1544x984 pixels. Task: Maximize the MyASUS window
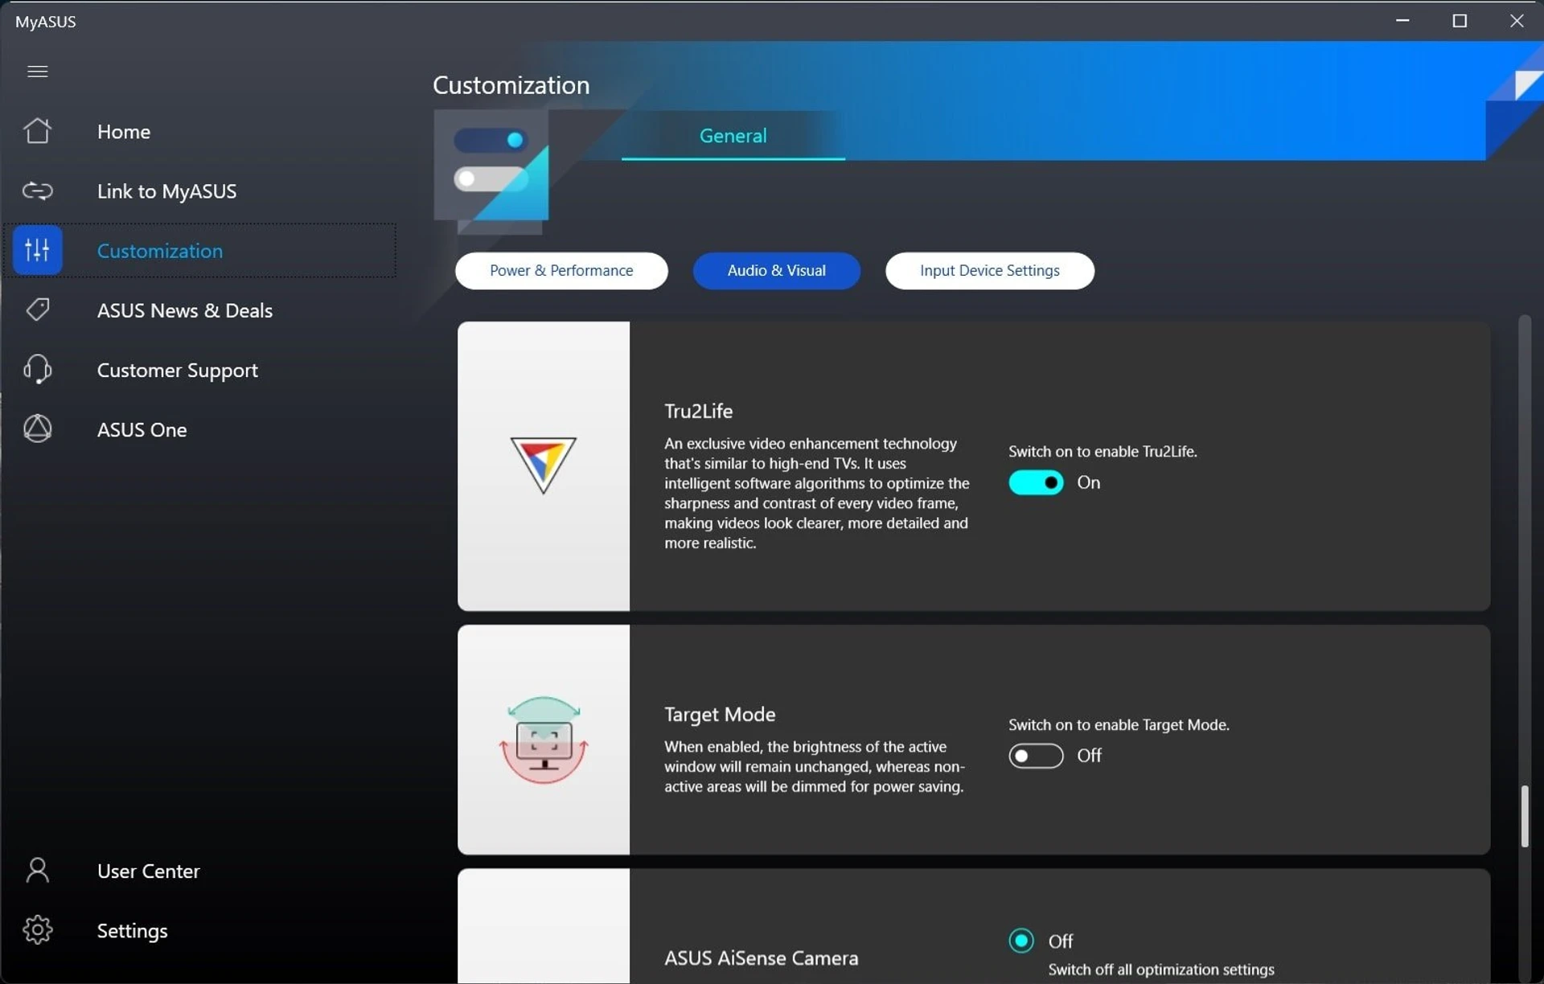tap(1460, 21)
